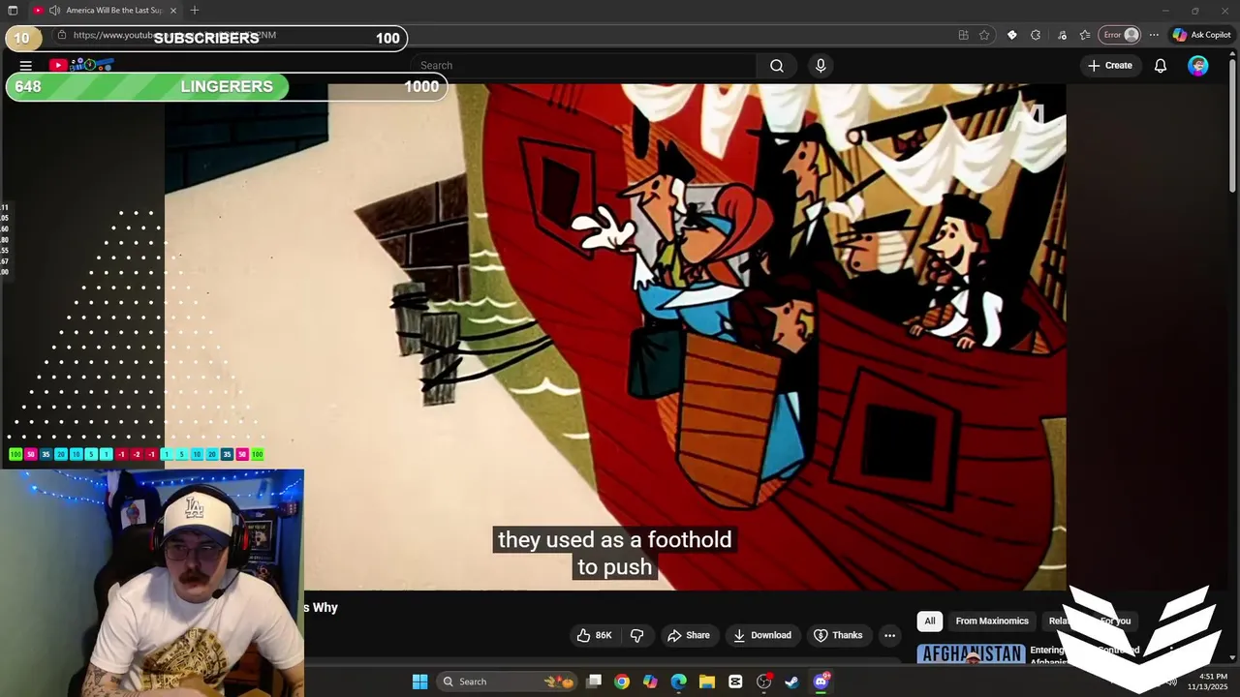
Task: Open File Explorer from taskbar
Action: pos(707,682)
